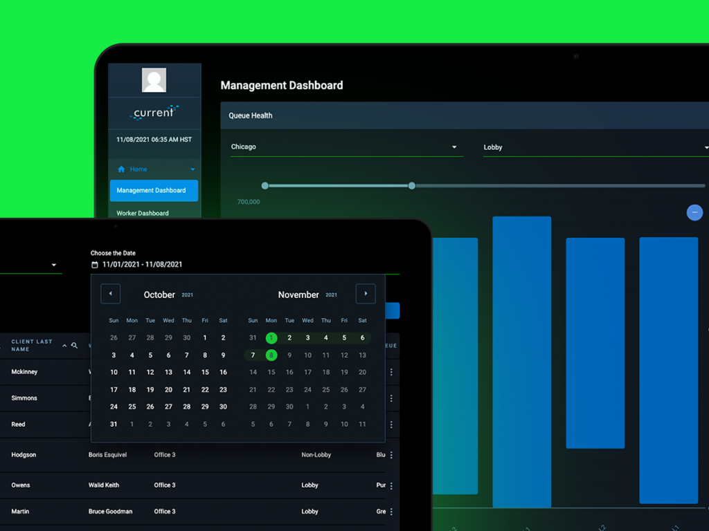Click the user profile avatar image
This screenshot has height=531, width=709.
[x=154, y=80]
